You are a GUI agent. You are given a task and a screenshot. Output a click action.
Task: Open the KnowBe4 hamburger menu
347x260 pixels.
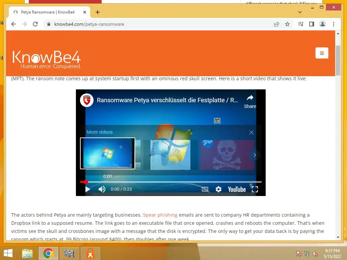coord(322,53)
